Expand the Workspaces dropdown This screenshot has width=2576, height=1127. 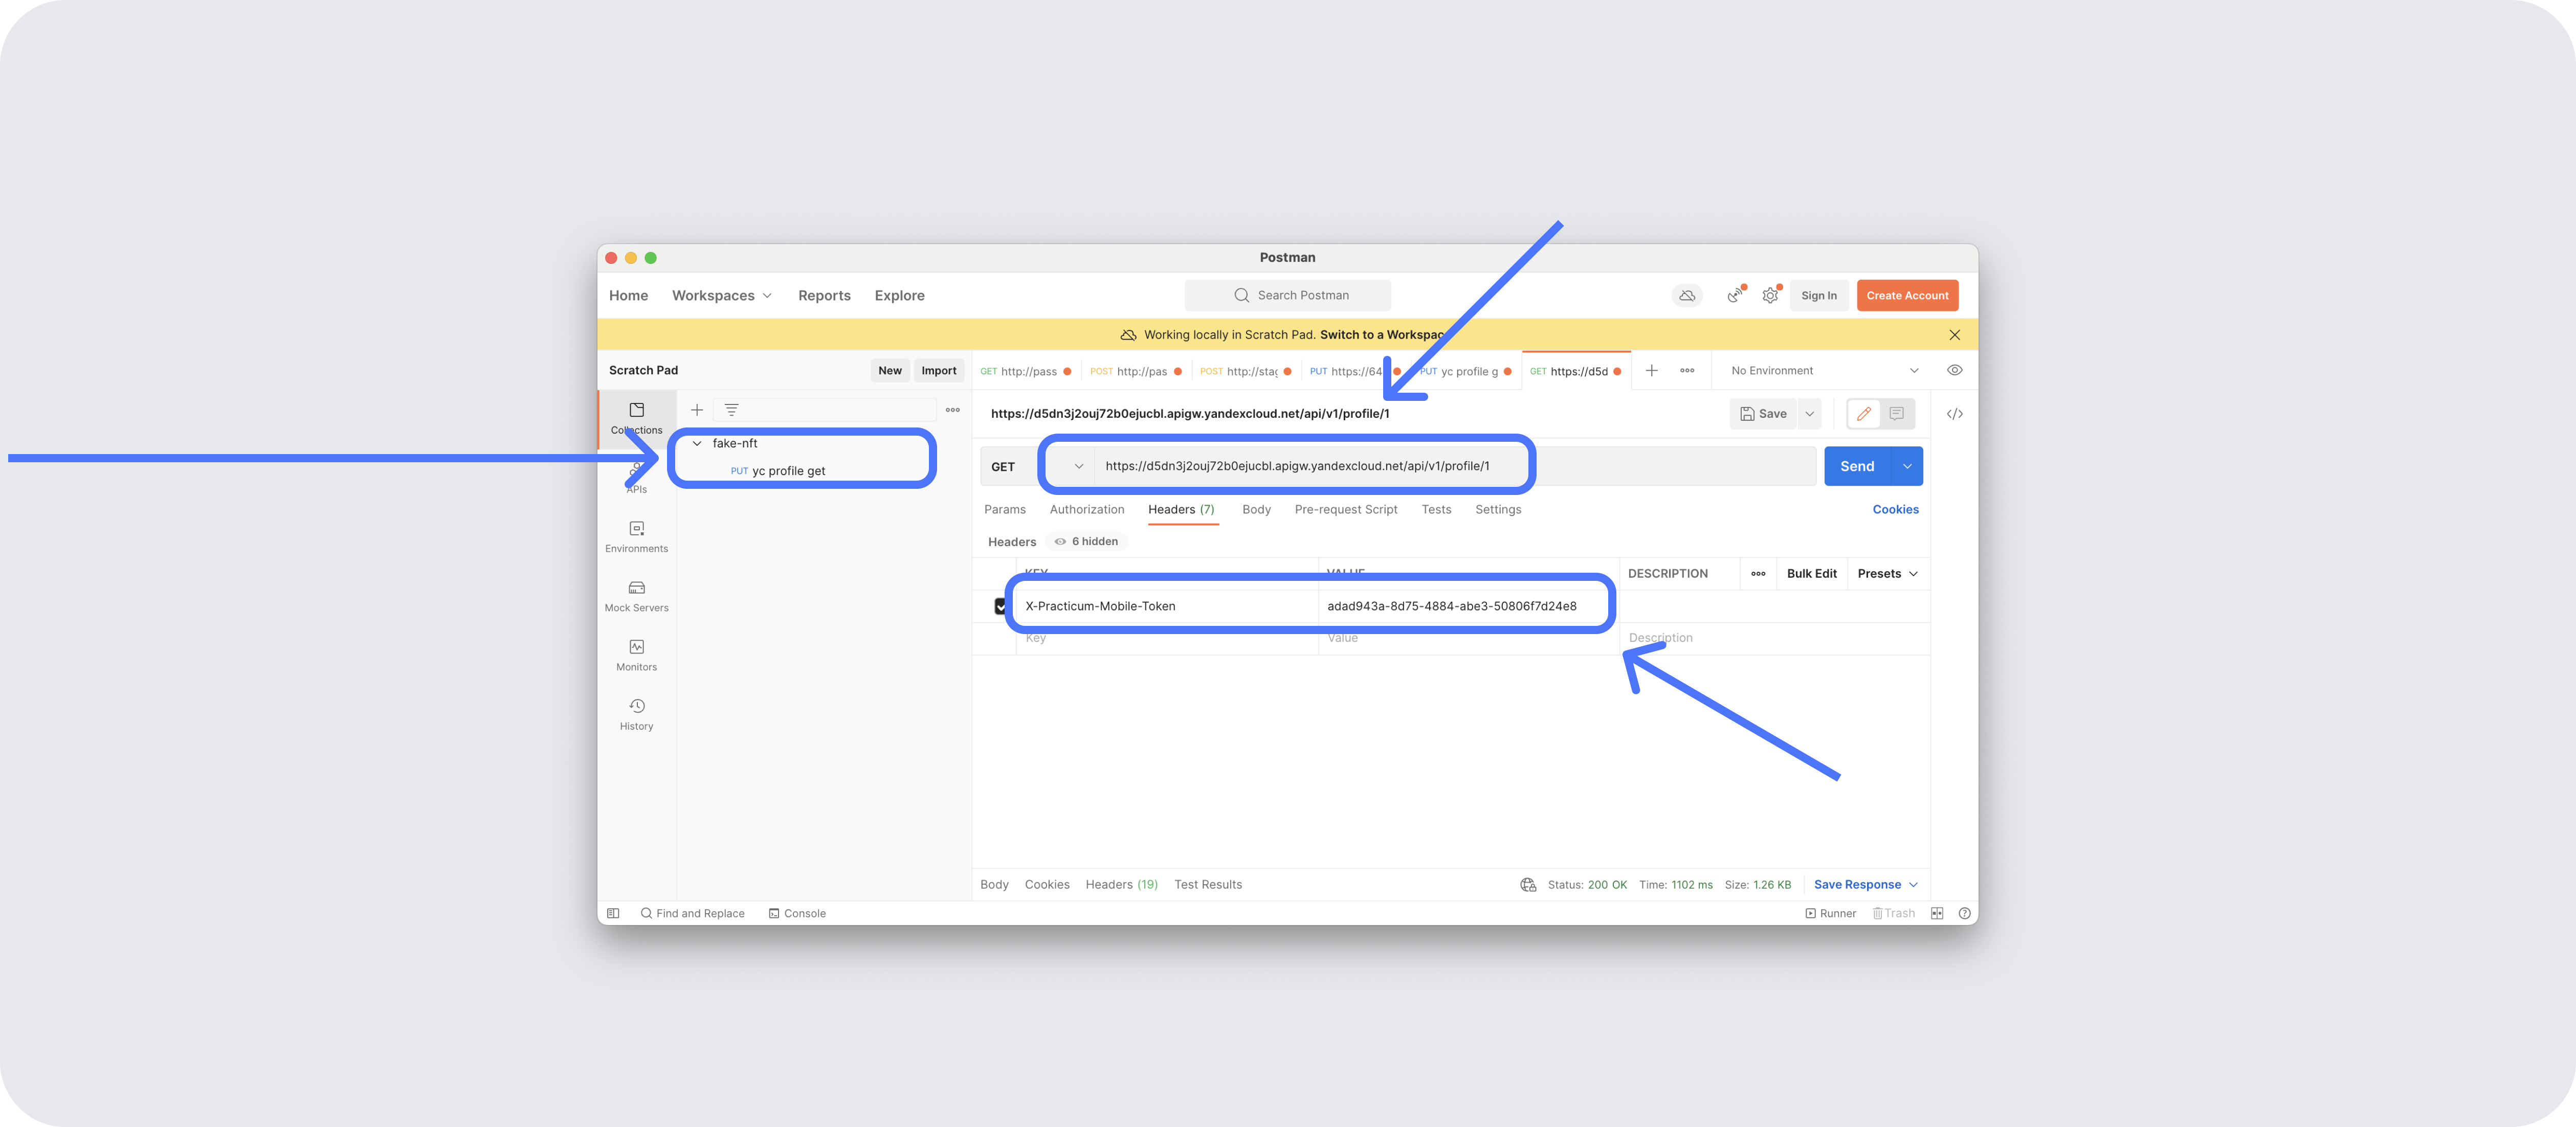click(x=722, y=296)
